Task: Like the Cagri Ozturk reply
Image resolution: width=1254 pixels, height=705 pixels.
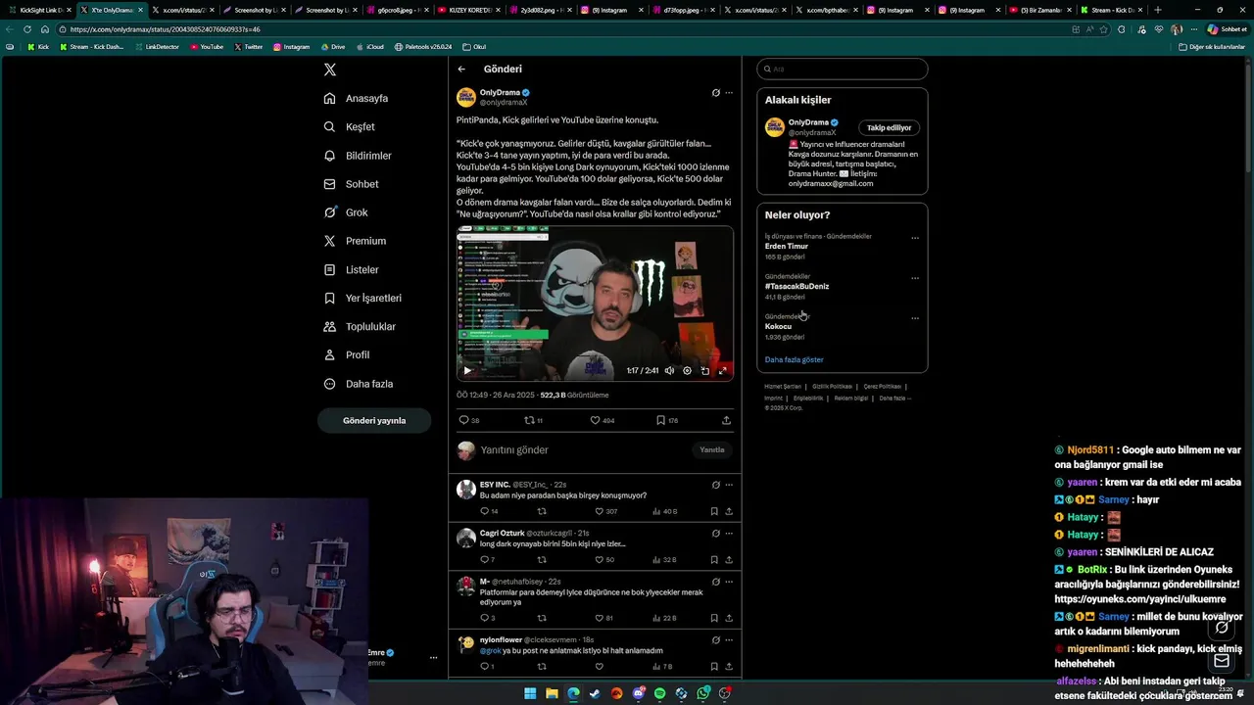Action: [604, 560]
